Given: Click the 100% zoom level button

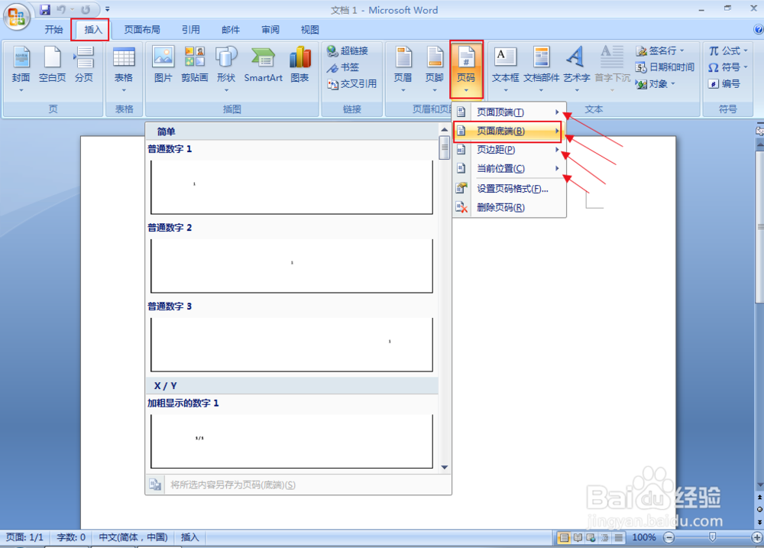Looking at the screenshot, I should [643, 537].
